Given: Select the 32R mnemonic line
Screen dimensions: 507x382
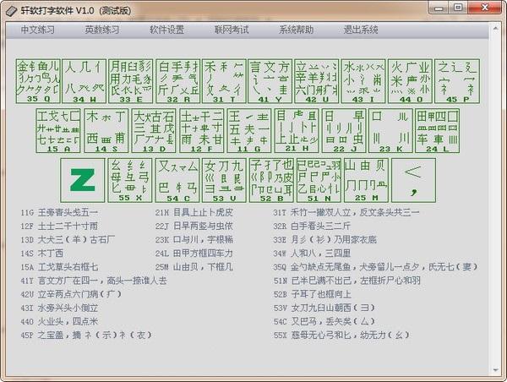Looking at the screenshot, I should (x=312, y=226).
